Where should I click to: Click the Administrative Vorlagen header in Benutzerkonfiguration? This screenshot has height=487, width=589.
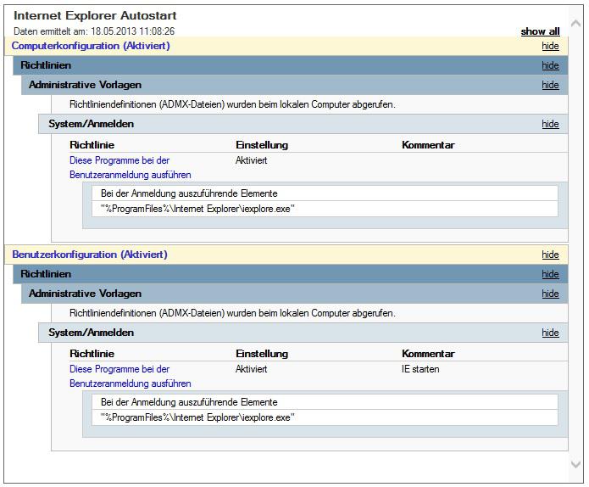295,294
